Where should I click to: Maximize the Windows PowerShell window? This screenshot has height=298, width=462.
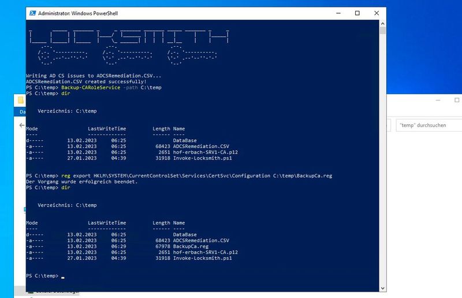point(357,13)
